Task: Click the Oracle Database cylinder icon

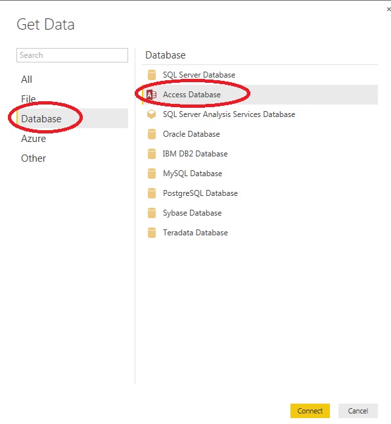Action: pos(152,134)
